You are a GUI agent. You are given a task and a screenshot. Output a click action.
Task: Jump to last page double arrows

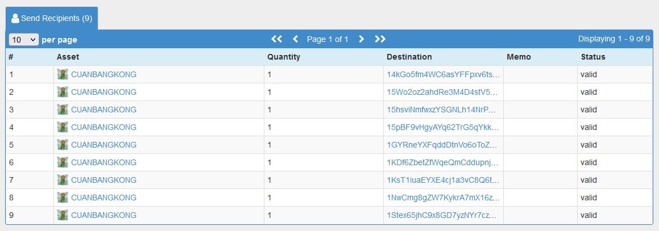tap(380, 39)
